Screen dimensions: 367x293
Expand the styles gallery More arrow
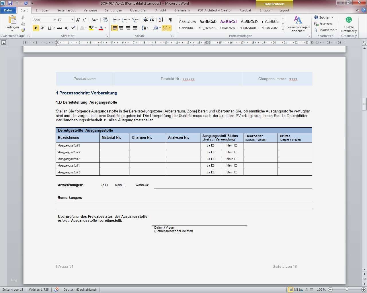(283, 29)
